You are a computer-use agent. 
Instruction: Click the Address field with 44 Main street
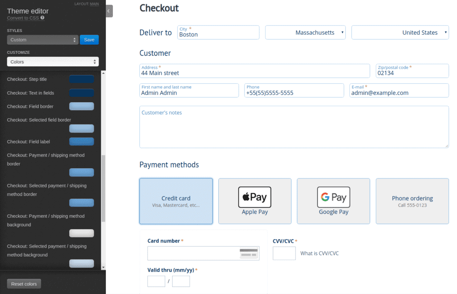[x=255, y=71]
